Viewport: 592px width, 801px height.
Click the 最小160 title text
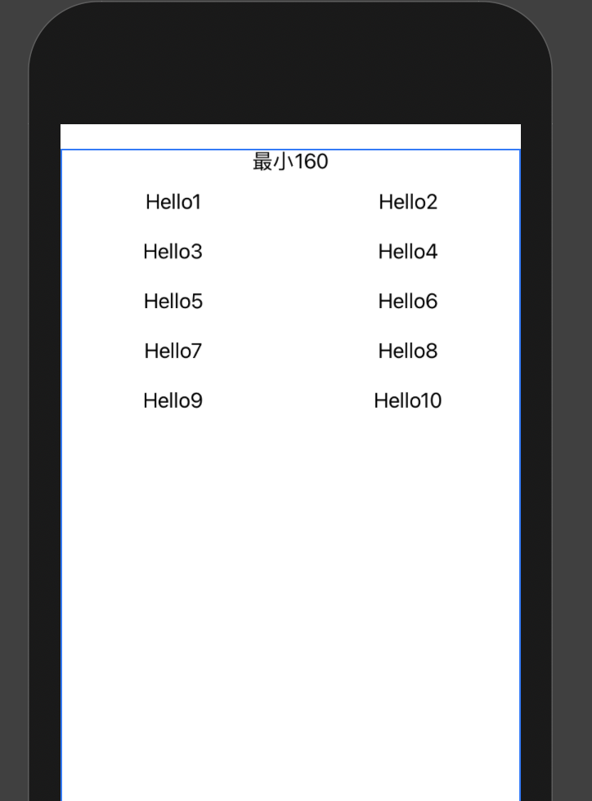point(290,162)
